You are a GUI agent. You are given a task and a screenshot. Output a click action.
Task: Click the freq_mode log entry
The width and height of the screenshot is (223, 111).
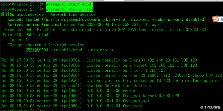133,106
